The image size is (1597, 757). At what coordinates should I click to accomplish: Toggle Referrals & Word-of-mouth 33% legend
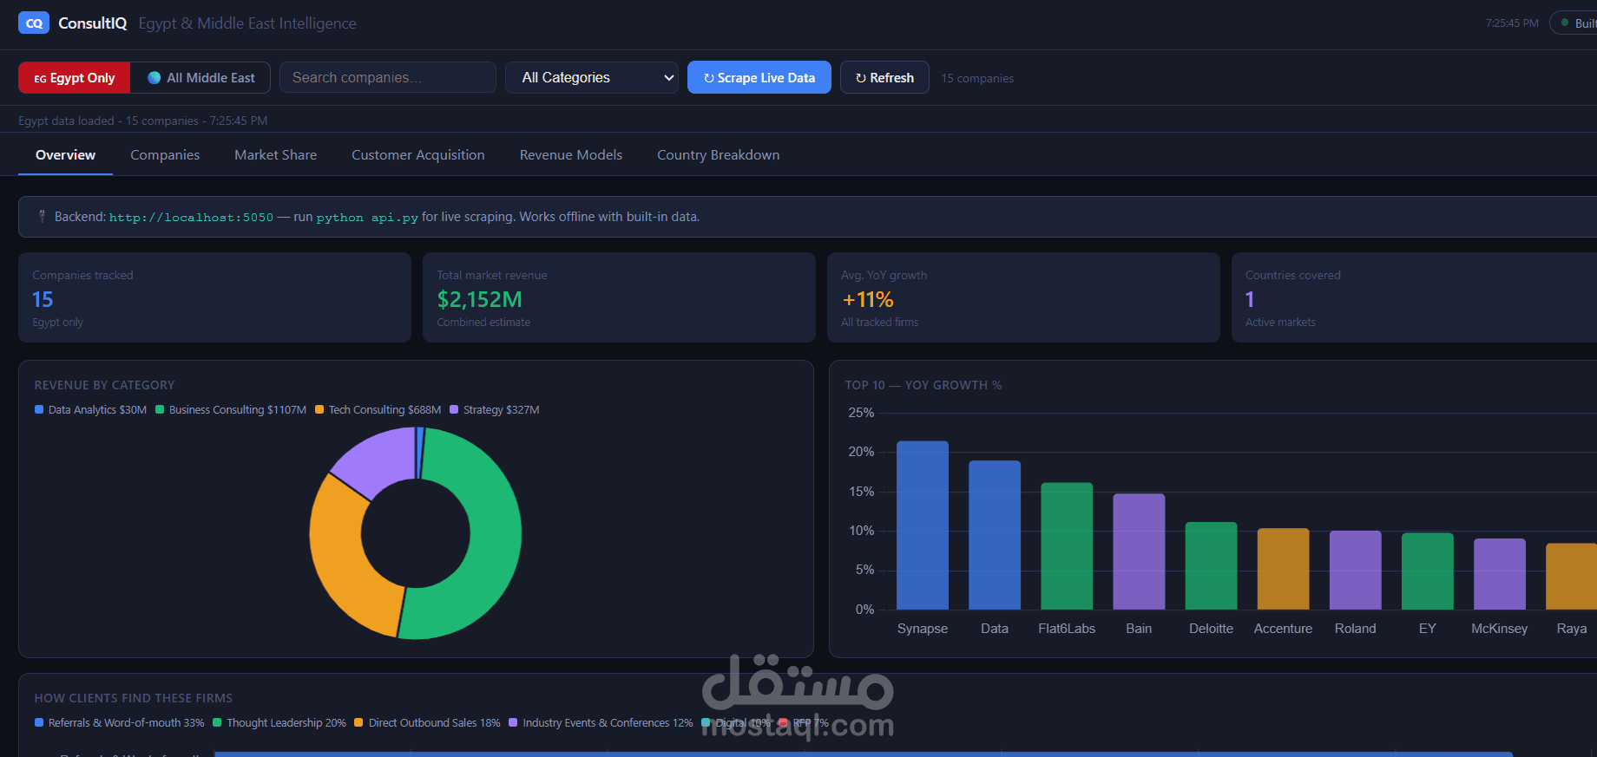click(120, 723)
